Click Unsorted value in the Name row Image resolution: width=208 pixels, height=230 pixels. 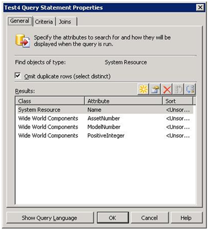(178, 110)
